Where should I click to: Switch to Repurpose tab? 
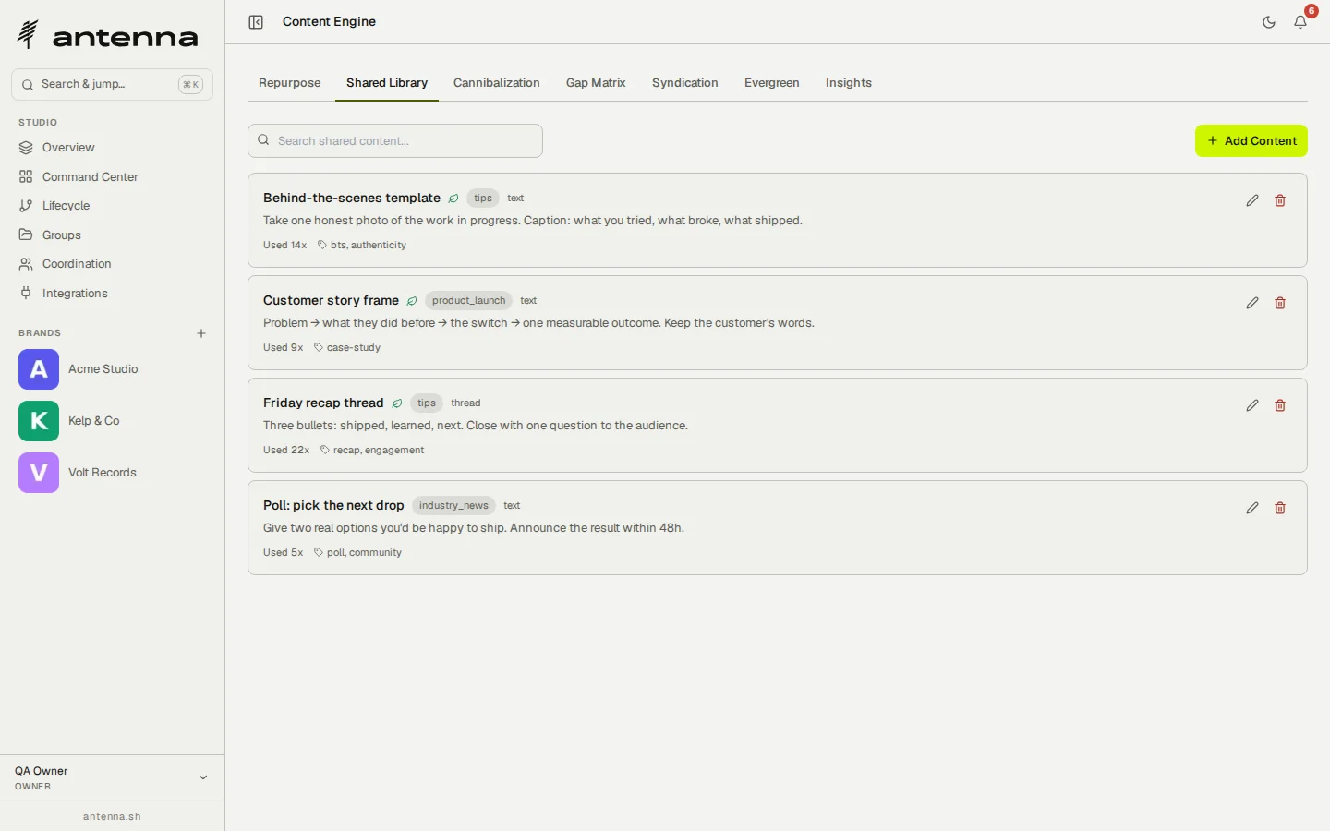pyautogui.click(x=290, y=83)
